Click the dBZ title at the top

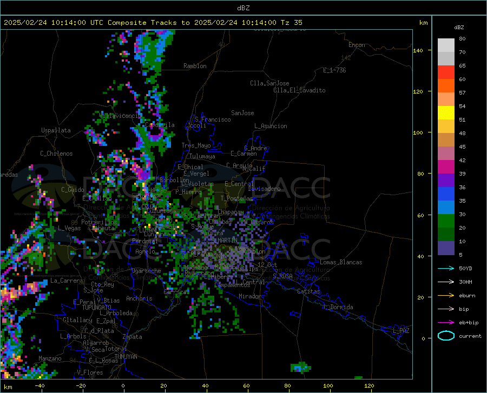coord(243,8)
